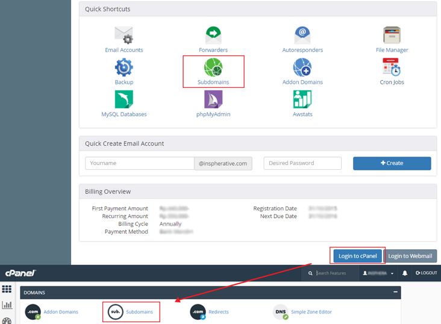Open the Autoresponders shortcut icon
Viewport: 441px width, 324px height.
tap(302, 35)
